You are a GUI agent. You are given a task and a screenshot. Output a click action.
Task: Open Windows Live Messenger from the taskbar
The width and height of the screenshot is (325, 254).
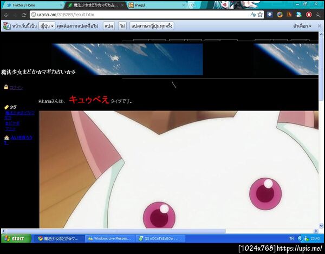click(110, 239)
